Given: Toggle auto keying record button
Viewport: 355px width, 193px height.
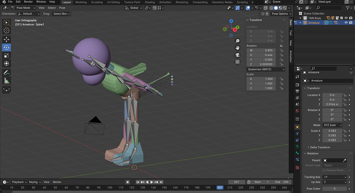Looking at the screenshot, I should 128,182.
